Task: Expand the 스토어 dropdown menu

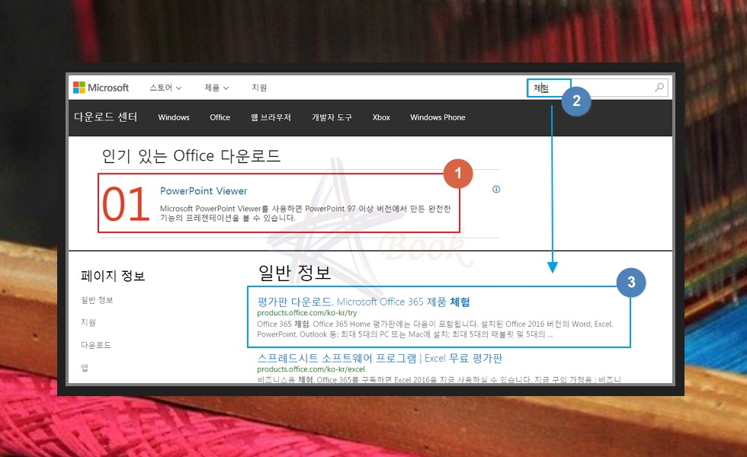Action: (165, 88)
